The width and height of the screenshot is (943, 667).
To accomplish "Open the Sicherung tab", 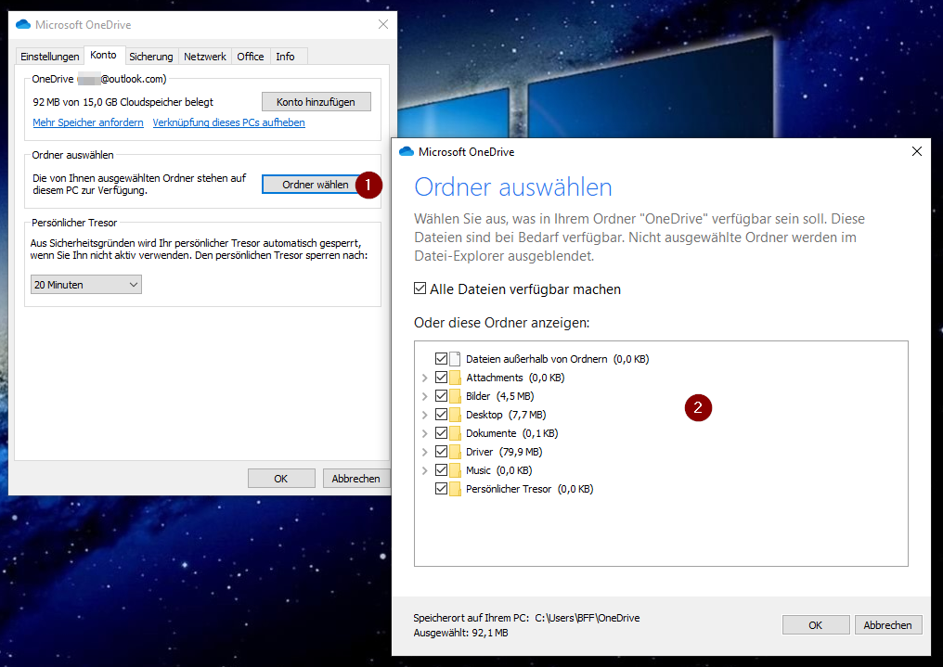I will pos(151,57).
